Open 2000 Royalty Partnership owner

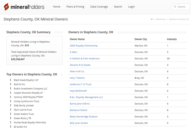click(84, 46)
